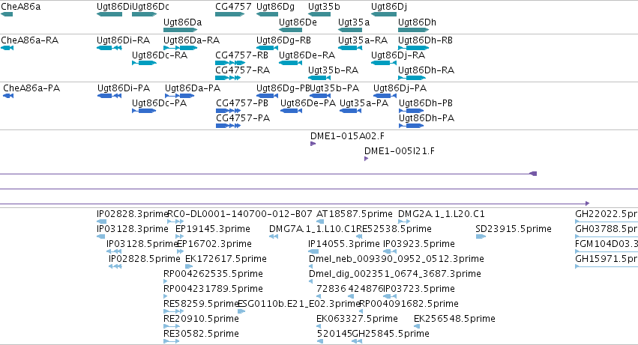Click the Ugt86Dj gene label
638x345 pixels.
coord(389,7)
